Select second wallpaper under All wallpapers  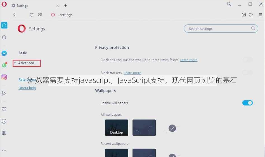144,128
